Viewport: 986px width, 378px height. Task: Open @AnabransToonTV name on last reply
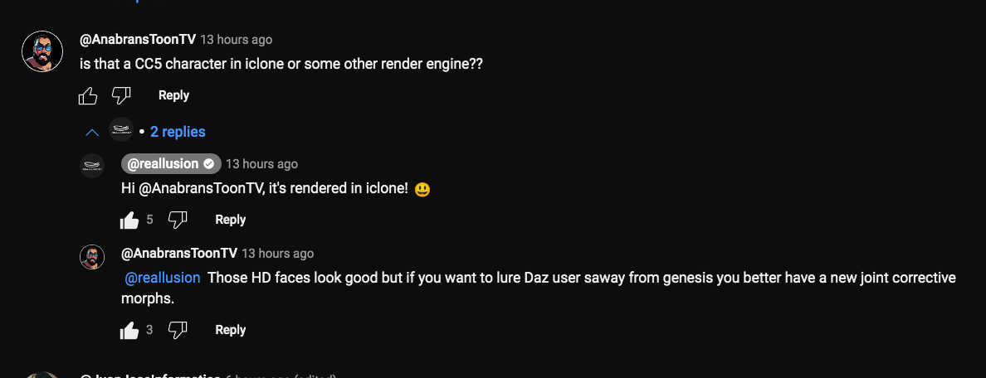(179, 254)
